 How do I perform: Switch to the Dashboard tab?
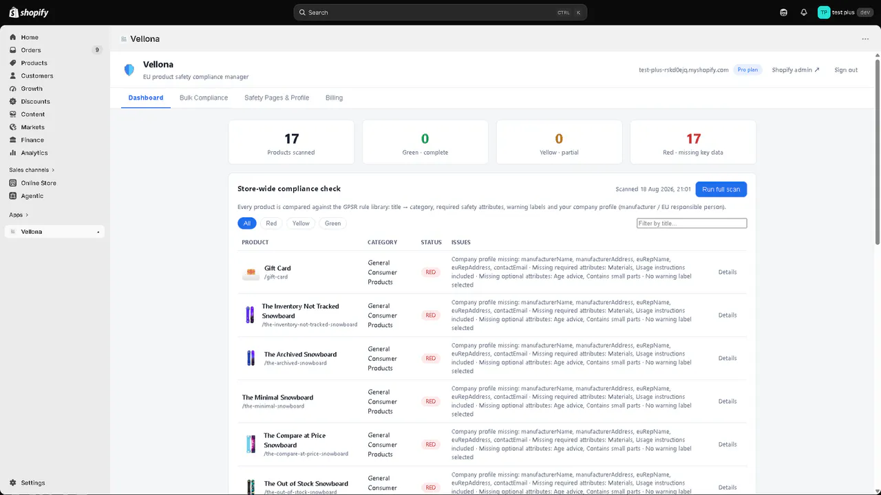pyautogui.click(x=146, y=98)
